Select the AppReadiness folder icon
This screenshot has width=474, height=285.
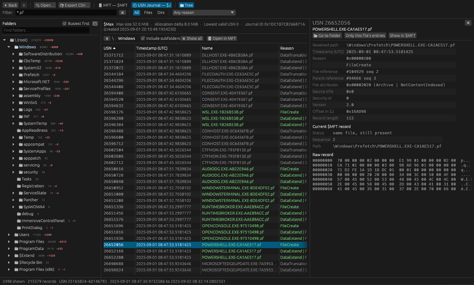(x=19, y=130)
